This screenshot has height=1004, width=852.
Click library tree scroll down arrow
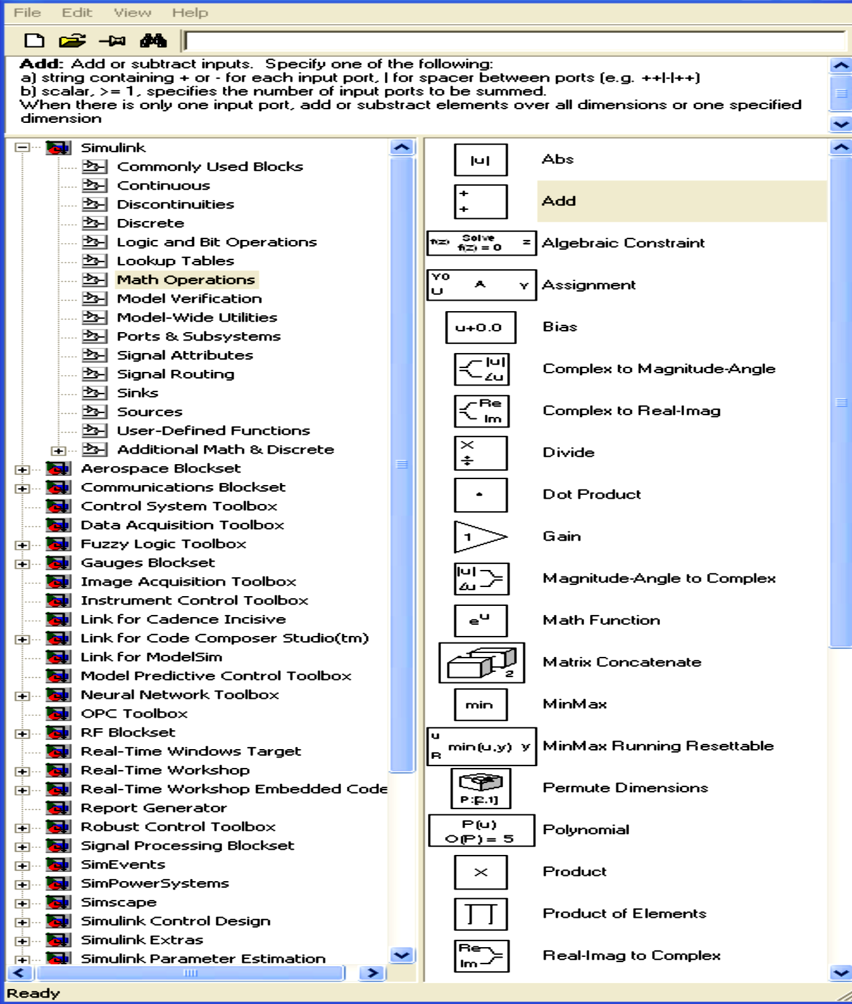tap(401, 956)
